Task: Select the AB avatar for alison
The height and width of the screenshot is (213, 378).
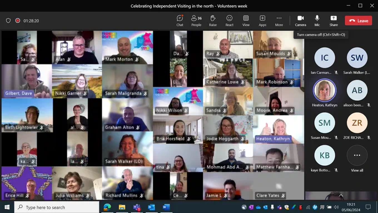Action: [x=357, y=90]
